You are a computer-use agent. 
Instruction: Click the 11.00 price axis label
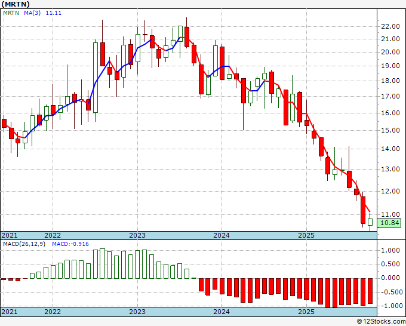point(390,214)
